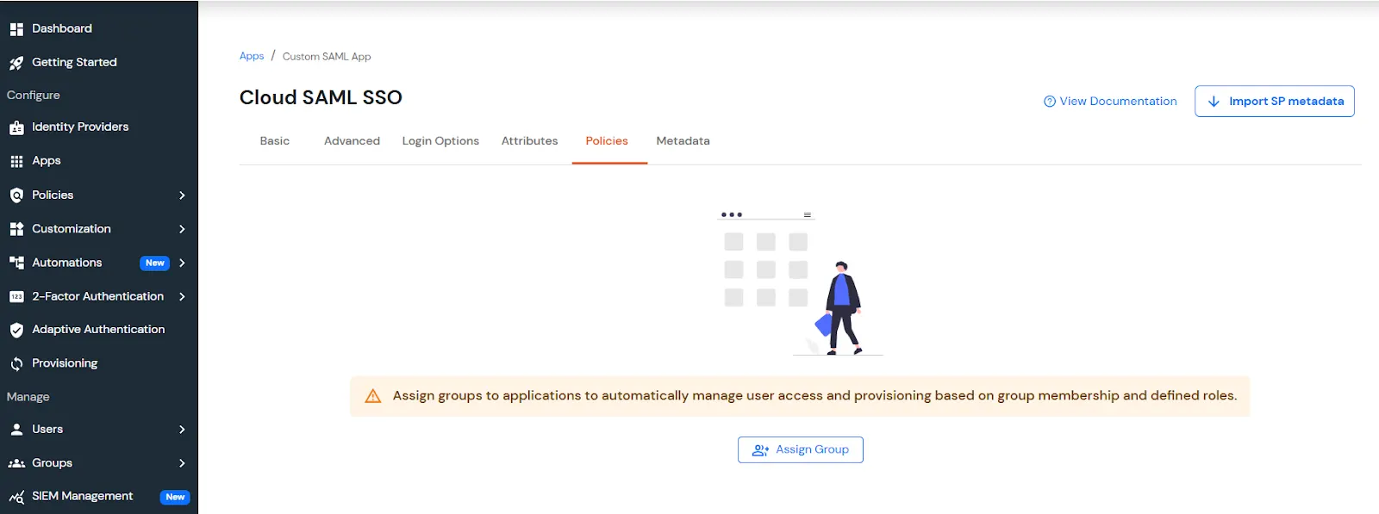Click Import SP metadata button

point(1275,102)
